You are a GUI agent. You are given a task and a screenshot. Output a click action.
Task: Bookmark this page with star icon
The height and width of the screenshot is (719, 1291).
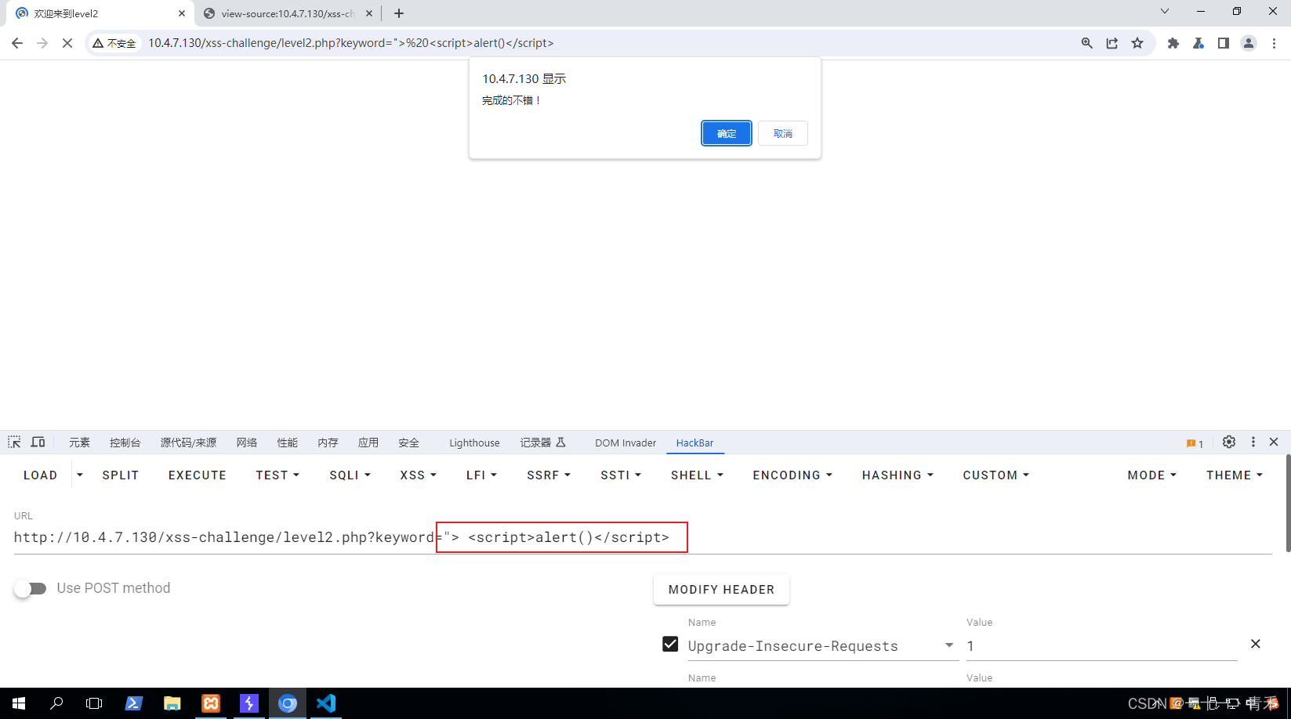click(1137, 43)
